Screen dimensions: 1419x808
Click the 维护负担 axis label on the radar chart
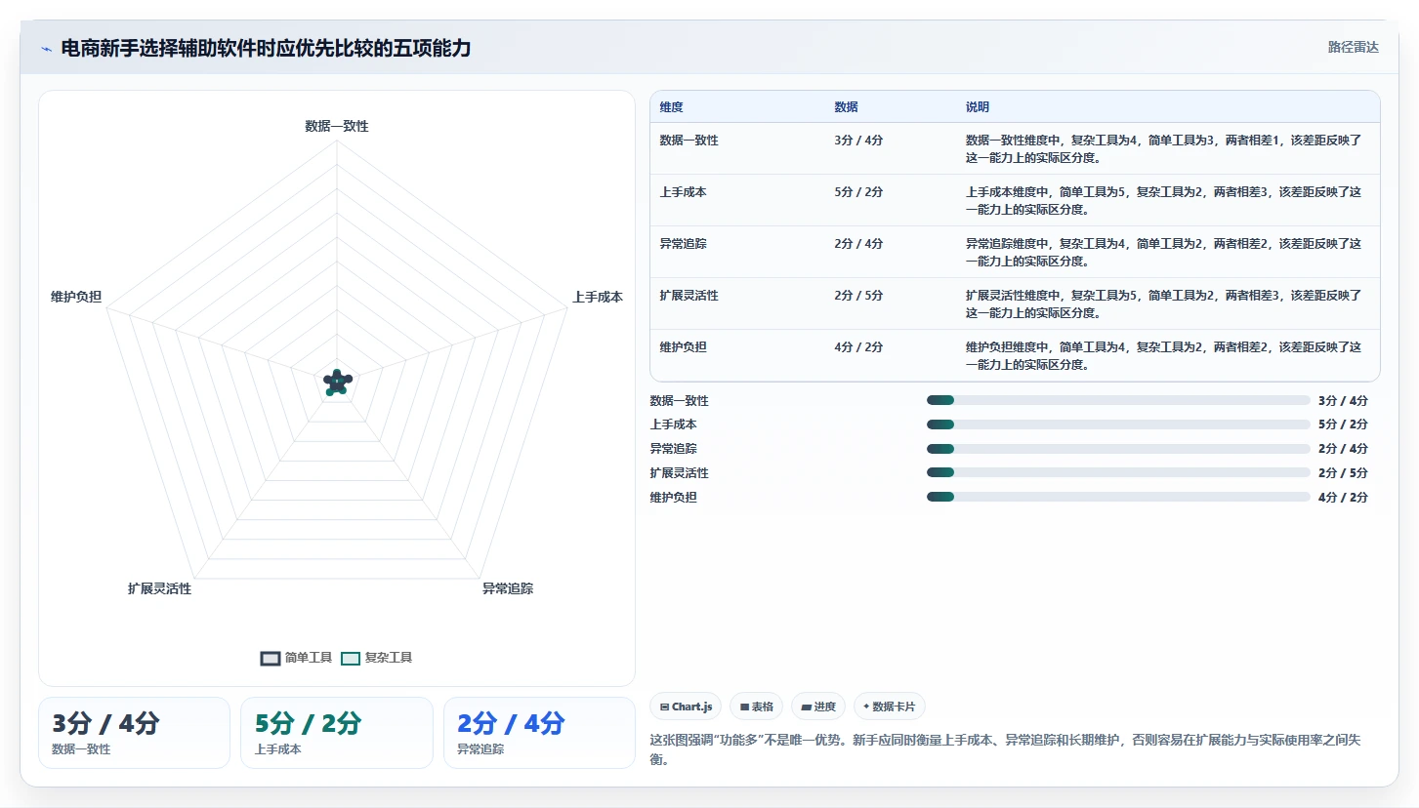tap(76, 297)
